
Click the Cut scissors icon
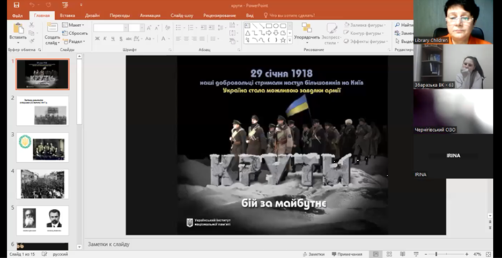pos(31,25)
